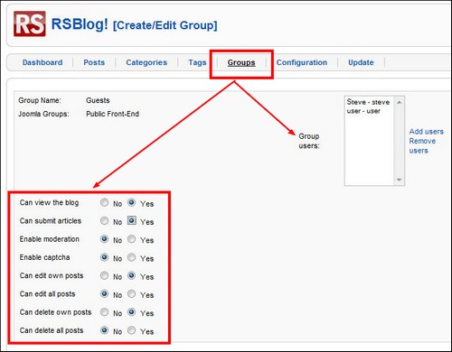
Task: Click the 'Can edit own posts' label
Action: pos(52,275)
